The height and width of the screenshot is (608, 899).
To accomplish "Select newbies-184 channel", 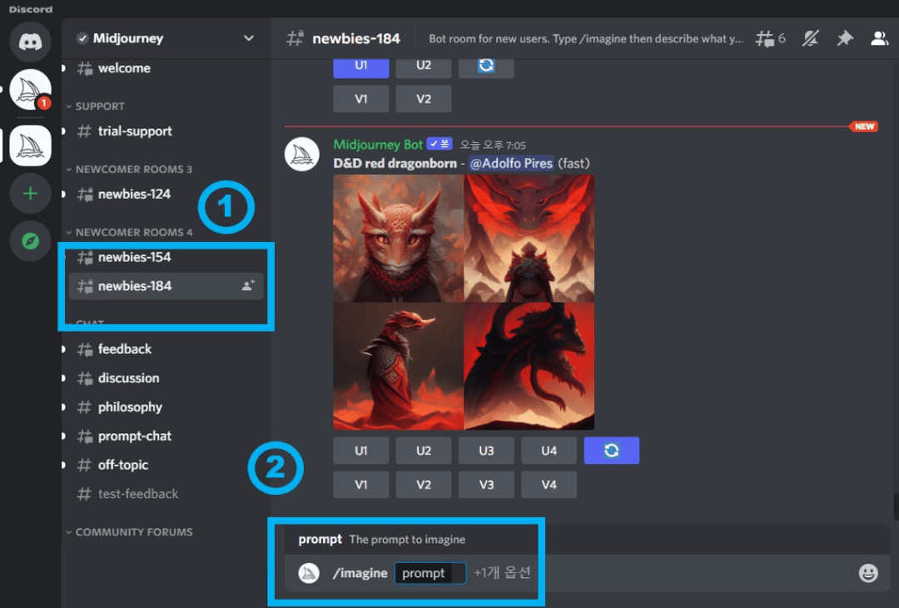I will pyautogui.click(x=165, y=286).
